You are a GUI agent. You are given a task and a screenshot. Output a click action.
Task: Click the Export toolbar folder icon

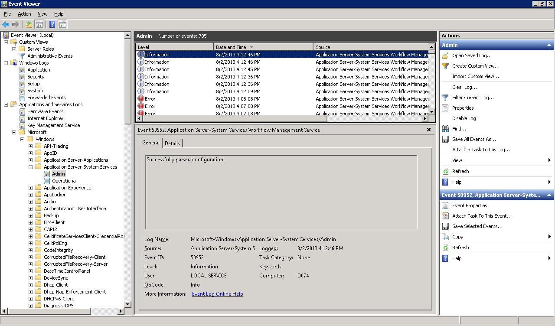pyautogui.click(x=29, y=24)
